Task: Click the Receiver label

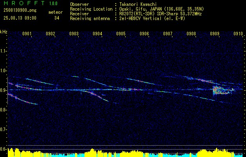Action: [x=79, y=14]
